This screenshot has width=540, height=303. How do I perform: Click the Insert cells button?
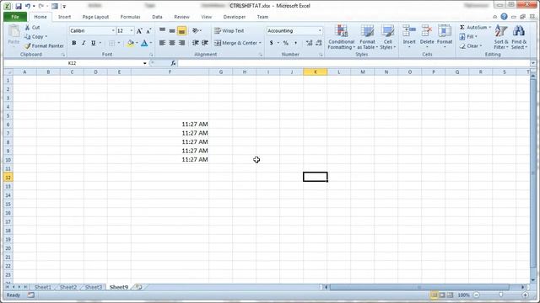409,36
